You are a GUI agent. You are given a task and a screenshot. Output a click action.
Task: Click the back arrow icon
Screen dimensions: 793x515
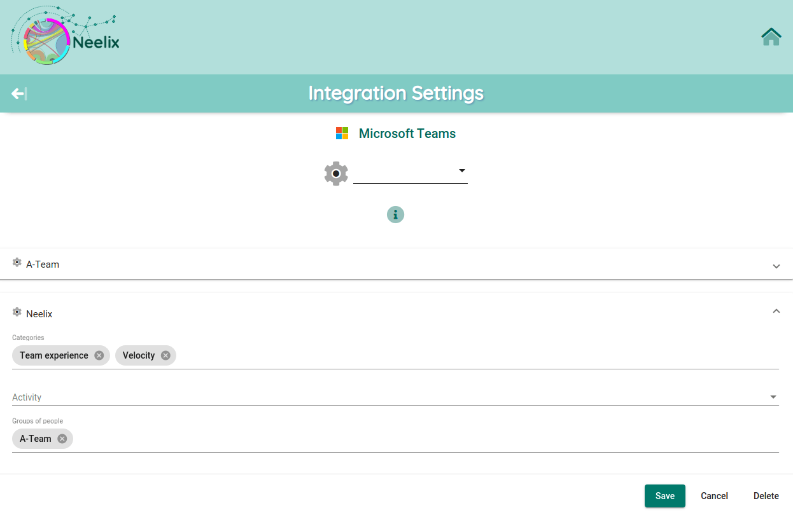pos(18,93)
